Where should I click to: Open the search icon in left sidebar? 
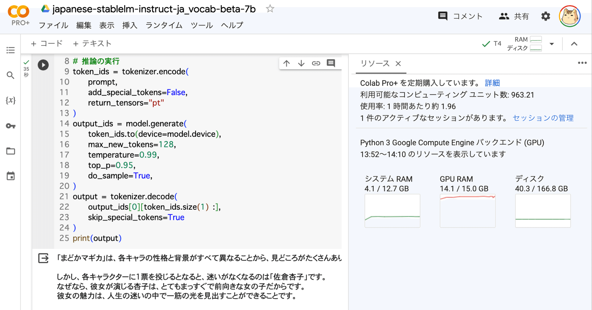tap(10, 75)
